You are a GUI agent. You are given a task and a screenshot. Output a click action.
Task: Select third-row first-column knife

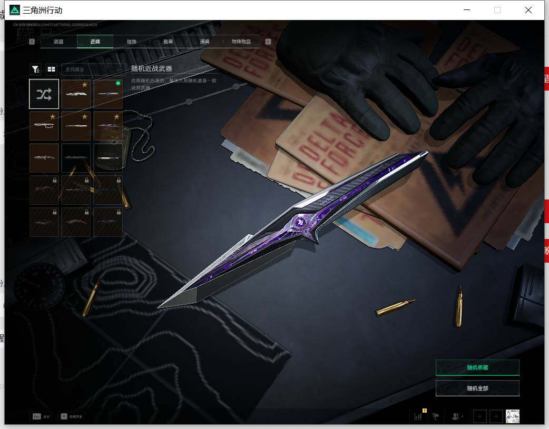coord(44,158)
